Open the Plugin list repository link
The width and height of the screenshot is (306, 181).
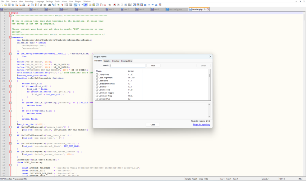click(201, 124)
